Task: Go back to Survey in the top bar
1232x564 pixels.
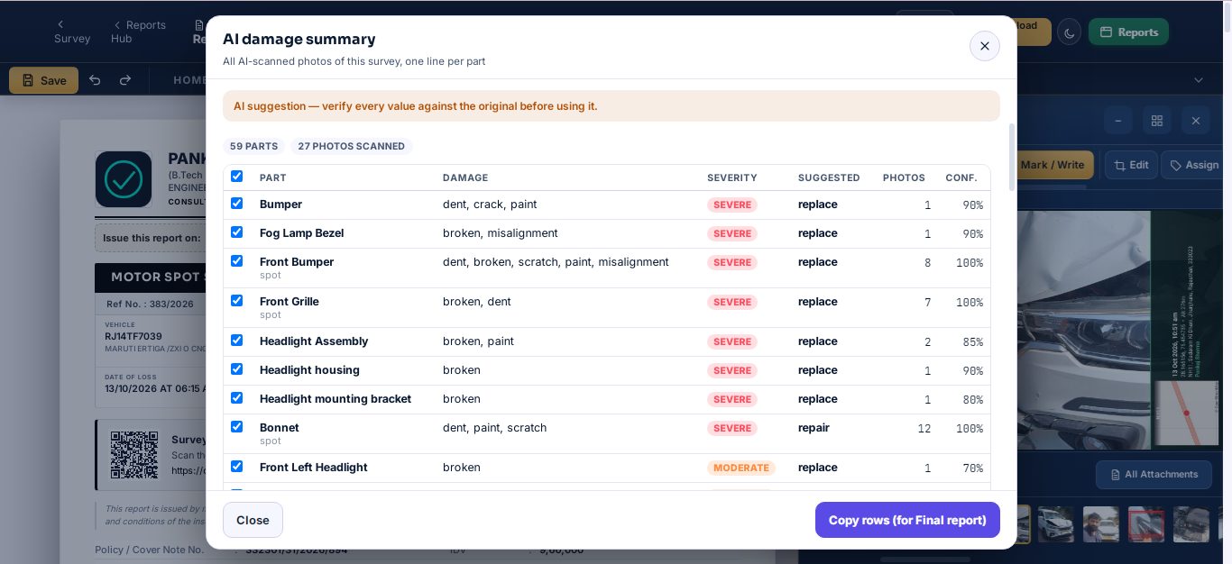Action: point(71,32)
